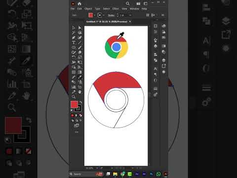The image size is (237, 178).
Task: Adjust stroke weight stepper arrows
Action: (x=118, y=15)
